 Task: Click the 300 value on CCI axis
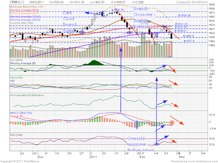(x=211, y=60)
